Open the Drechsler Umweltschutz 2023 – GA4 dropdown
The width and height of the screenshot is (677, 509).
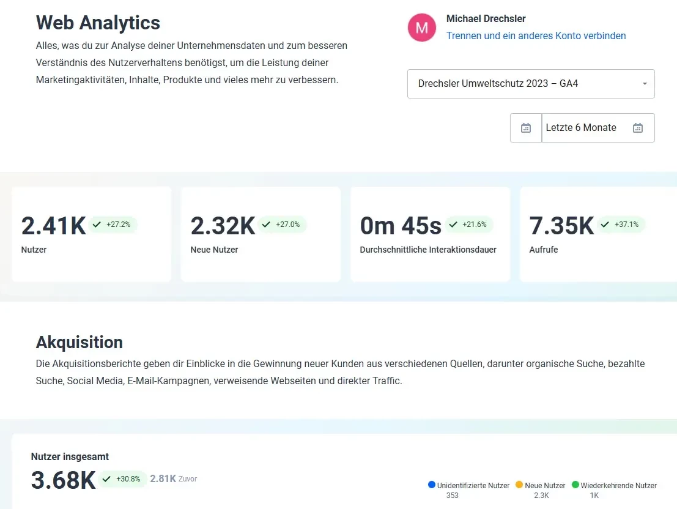coord(525,84)
